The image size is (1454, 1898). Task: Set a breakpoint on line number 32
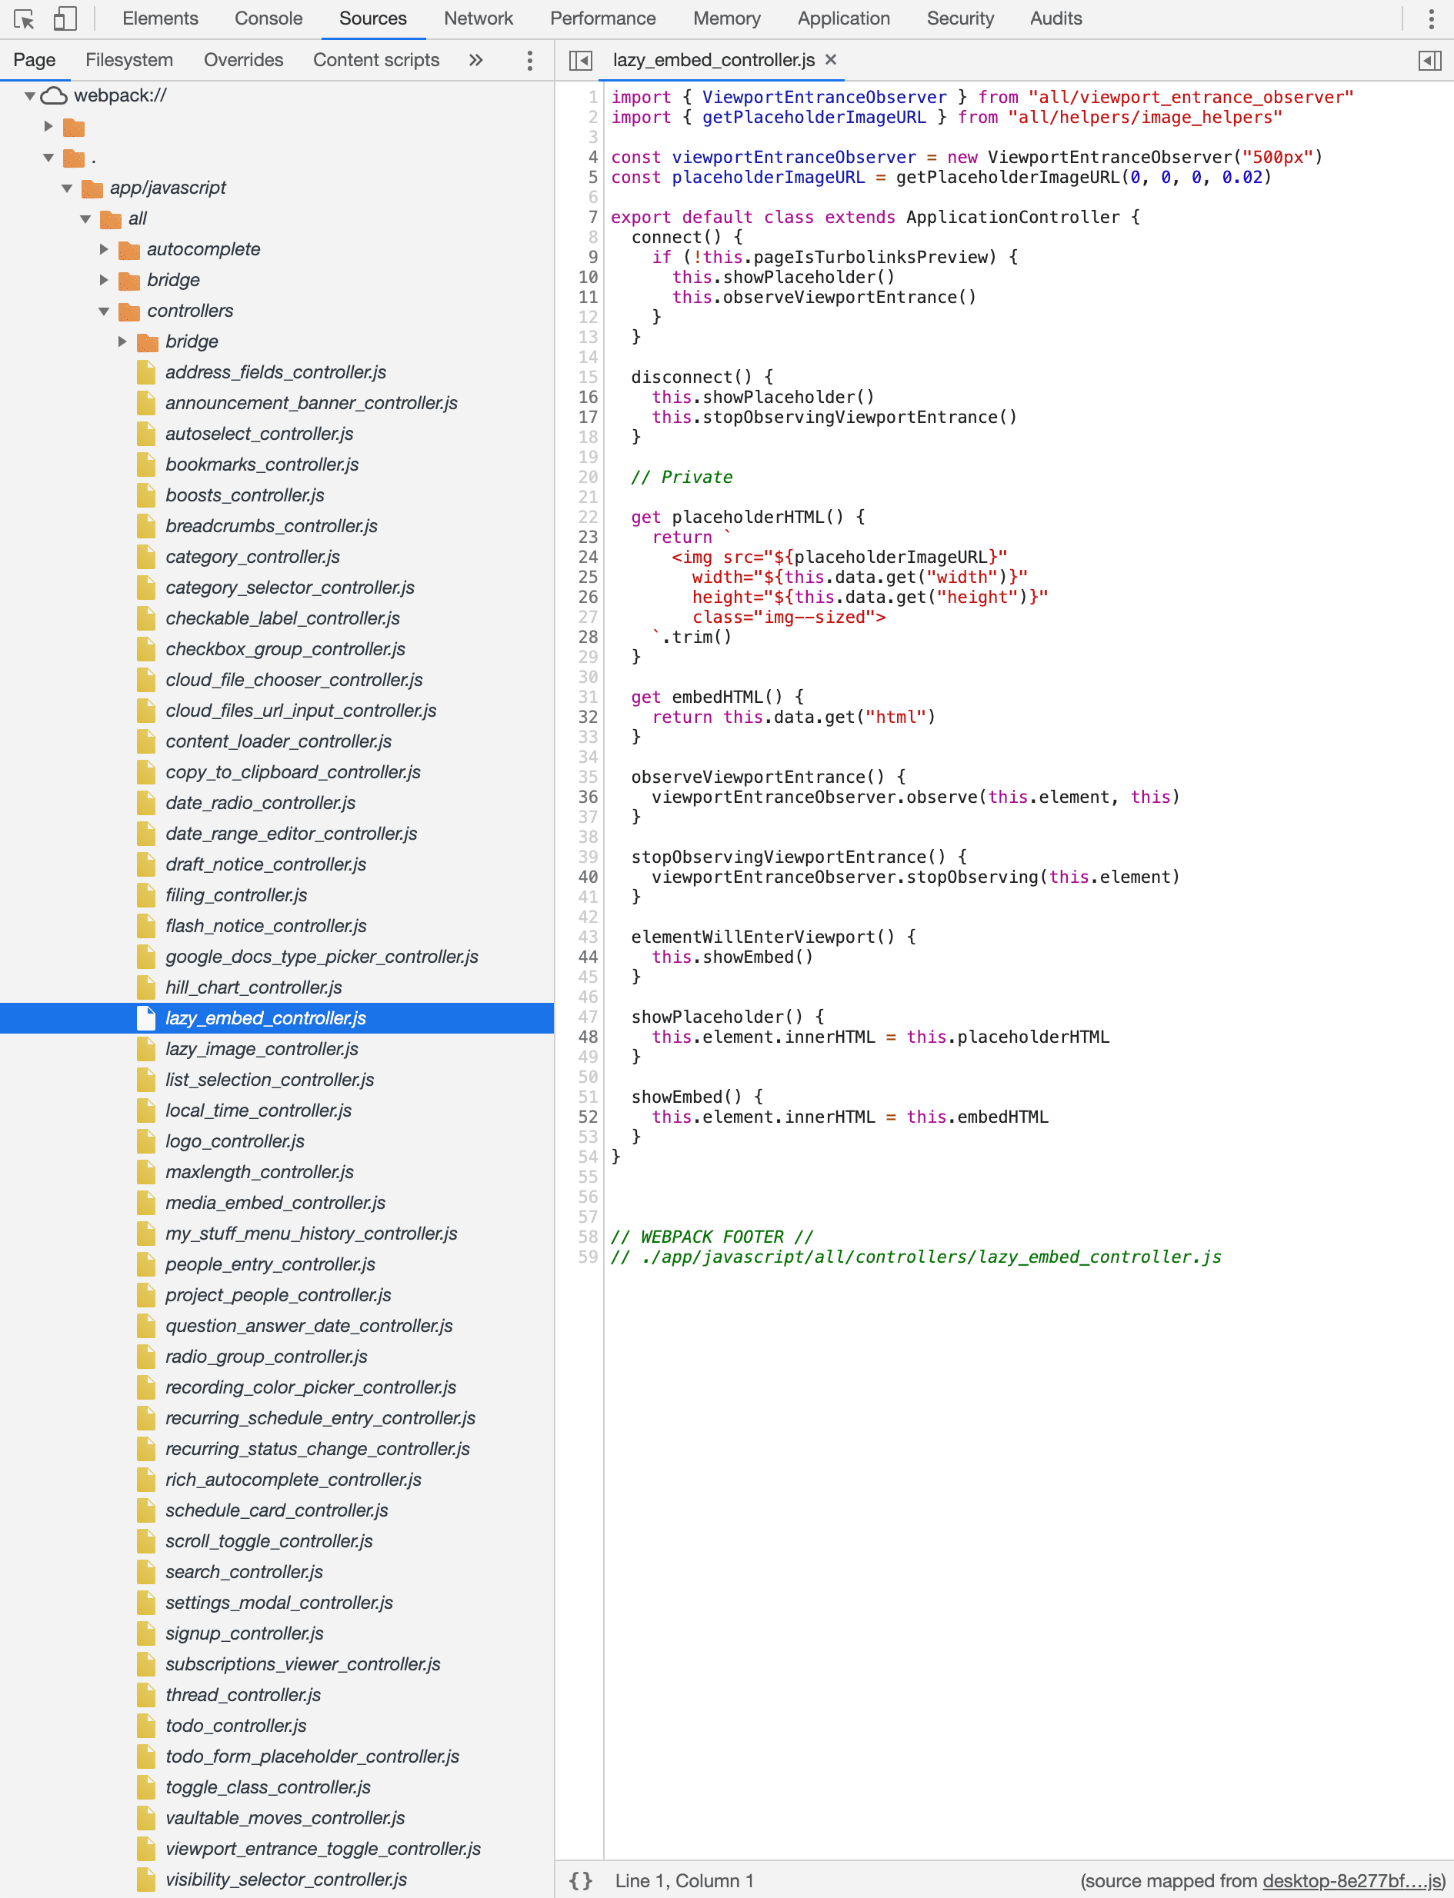[588, 716]
